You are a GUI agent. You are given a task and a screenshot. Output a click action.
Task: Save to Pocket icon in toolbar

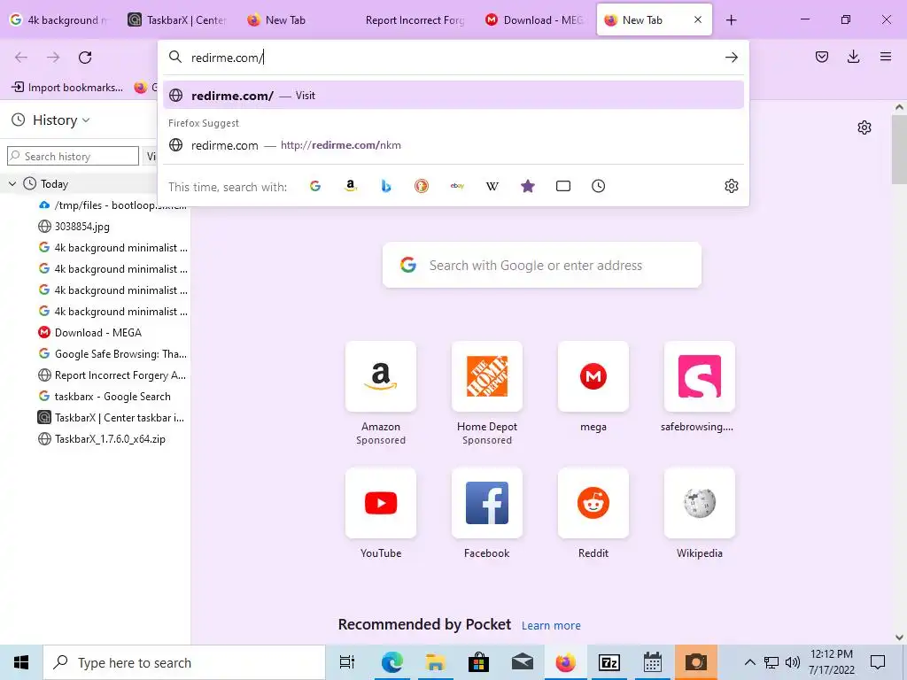click(821, 57)
